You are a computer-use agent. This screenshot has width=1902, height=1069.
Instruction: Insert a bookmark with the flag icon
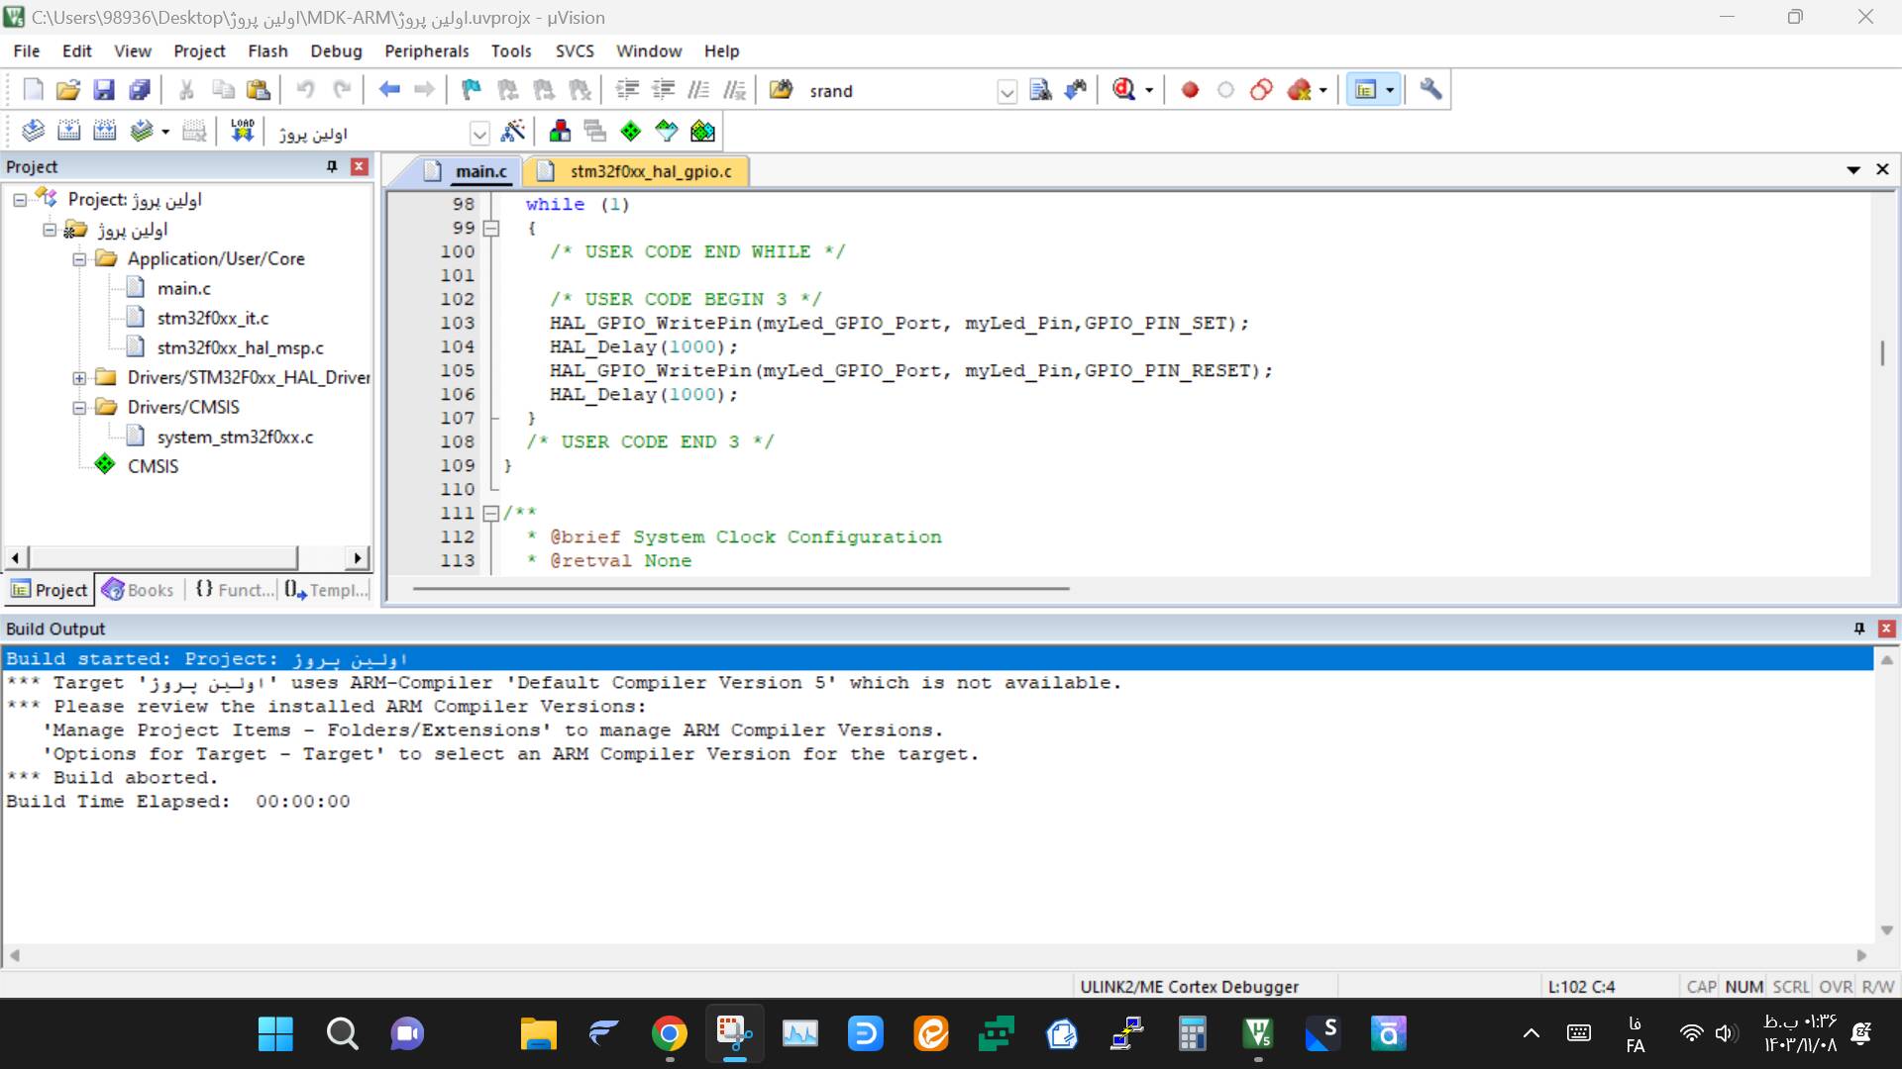tap(472, 90)
